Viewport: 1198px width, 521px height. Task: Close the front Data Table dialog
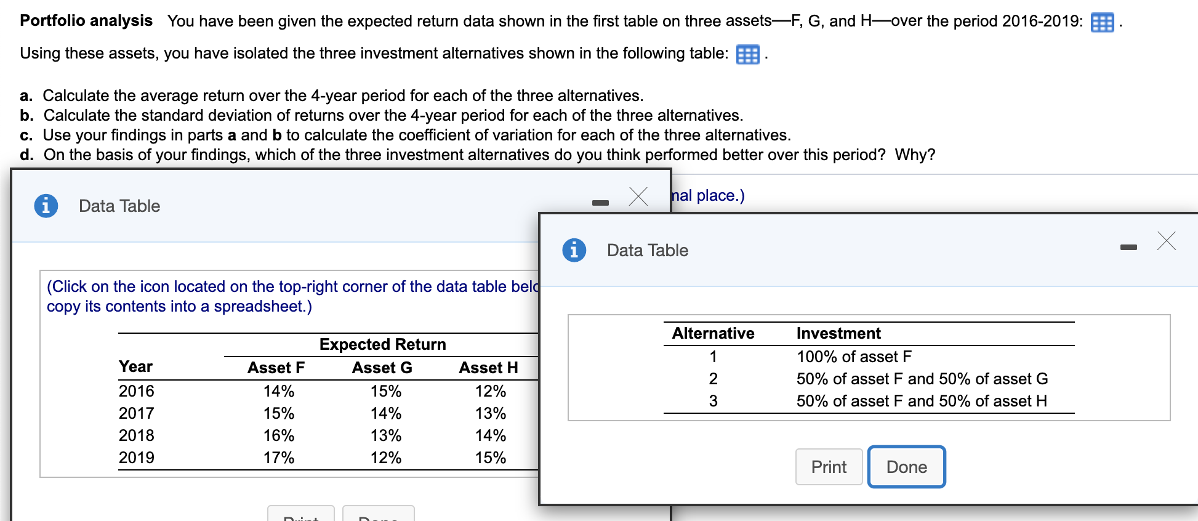1167,241
